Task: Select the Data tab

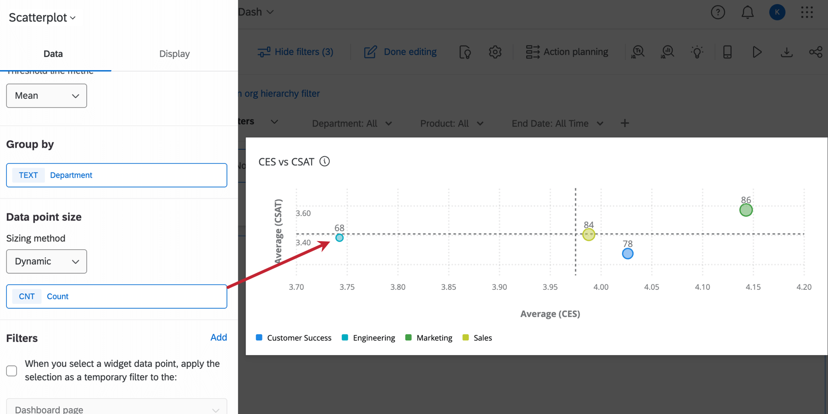Action: tap(53, 54)
